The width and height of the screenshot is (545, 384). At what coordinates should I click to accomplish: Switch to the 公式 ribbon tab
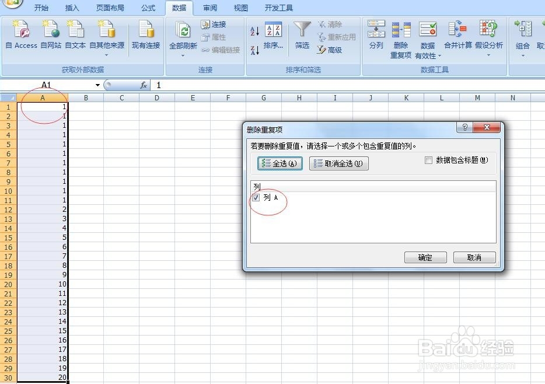tap(148, 8)
